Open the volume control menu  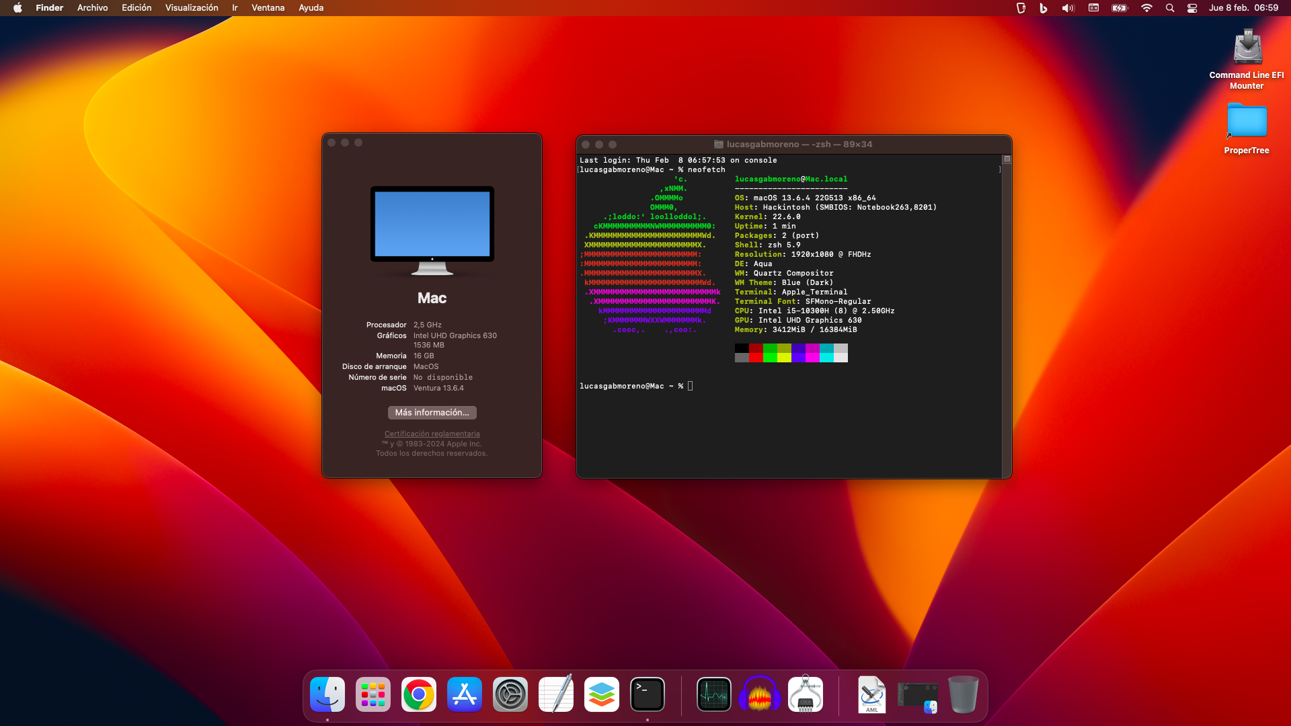click(1068, 8)
